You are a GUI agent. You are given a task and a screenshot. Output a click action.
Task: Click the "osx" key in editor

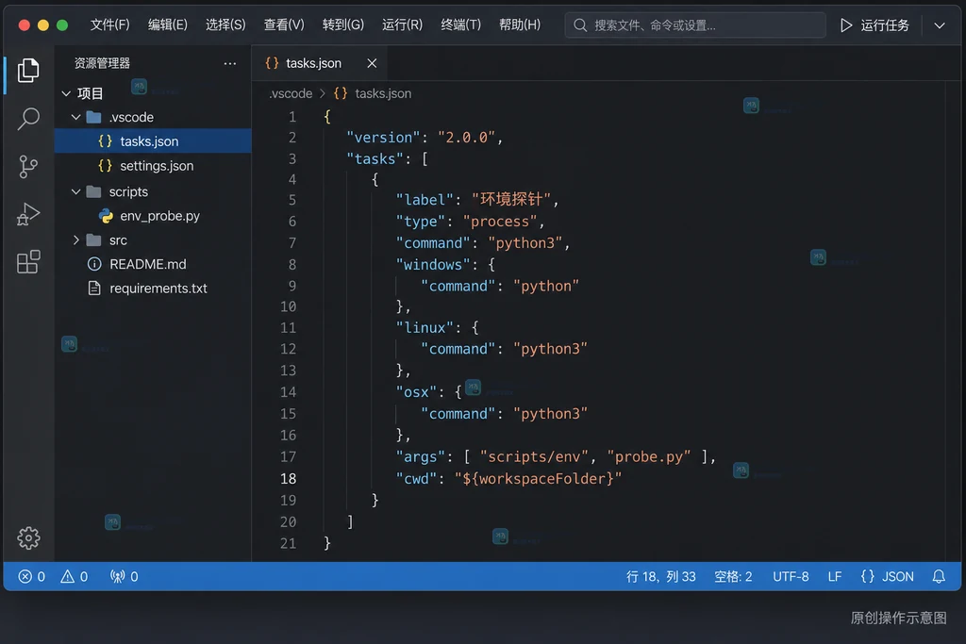(x=416, y=392)
